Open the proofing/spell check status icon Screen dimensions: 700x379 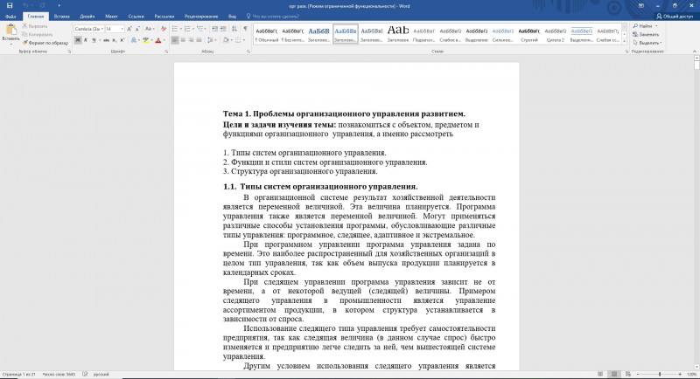click(85, 375)
